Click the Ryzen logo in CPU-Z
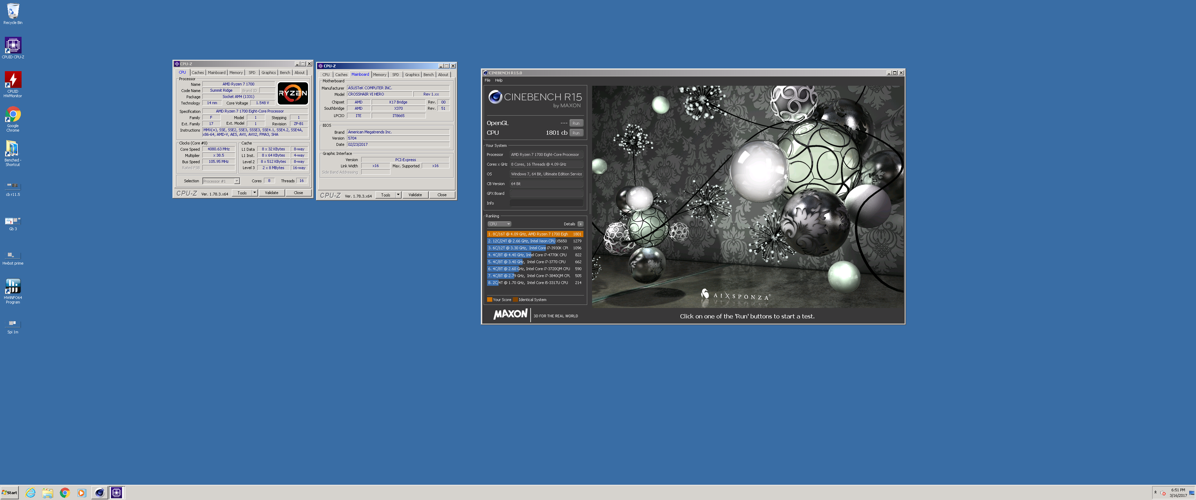 tap(292, 93)
